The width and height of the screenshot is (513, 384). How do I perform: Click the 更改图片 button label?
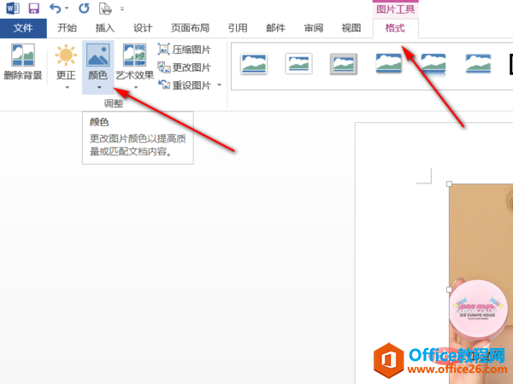pyautogui.click(x=192, y=67)
